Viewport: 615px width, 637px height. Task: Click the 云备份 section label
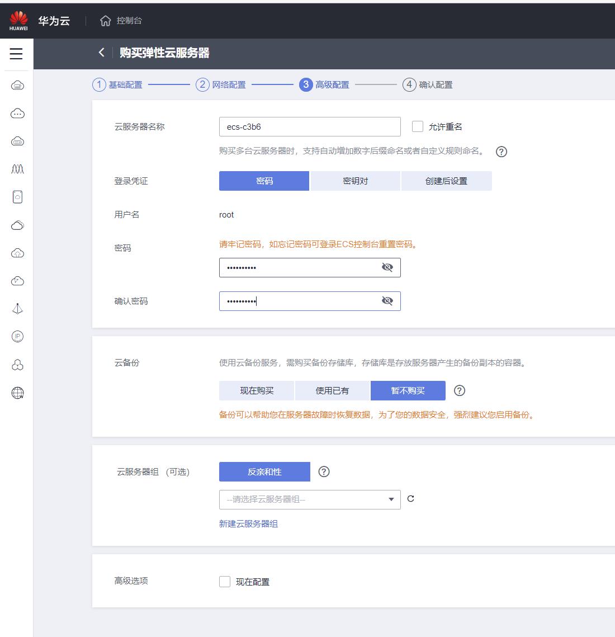[x=127, y=363]
